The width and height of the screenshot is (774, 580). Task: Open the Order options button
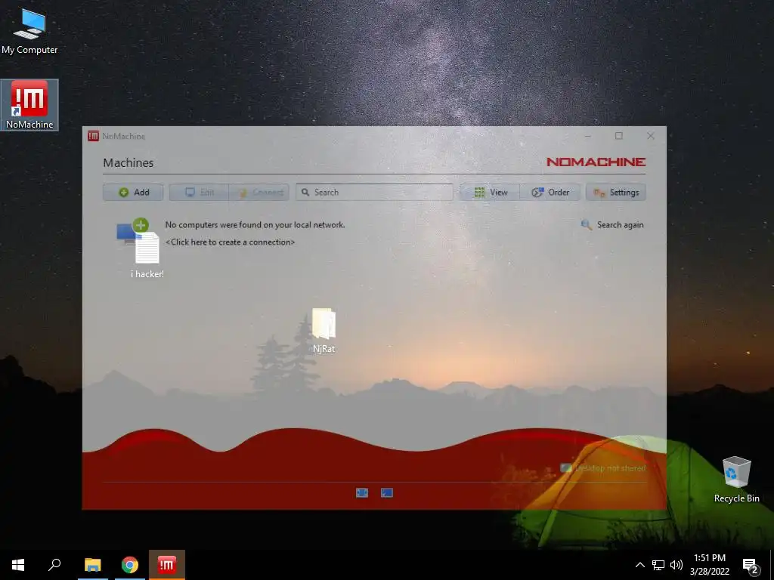[550, 193]
